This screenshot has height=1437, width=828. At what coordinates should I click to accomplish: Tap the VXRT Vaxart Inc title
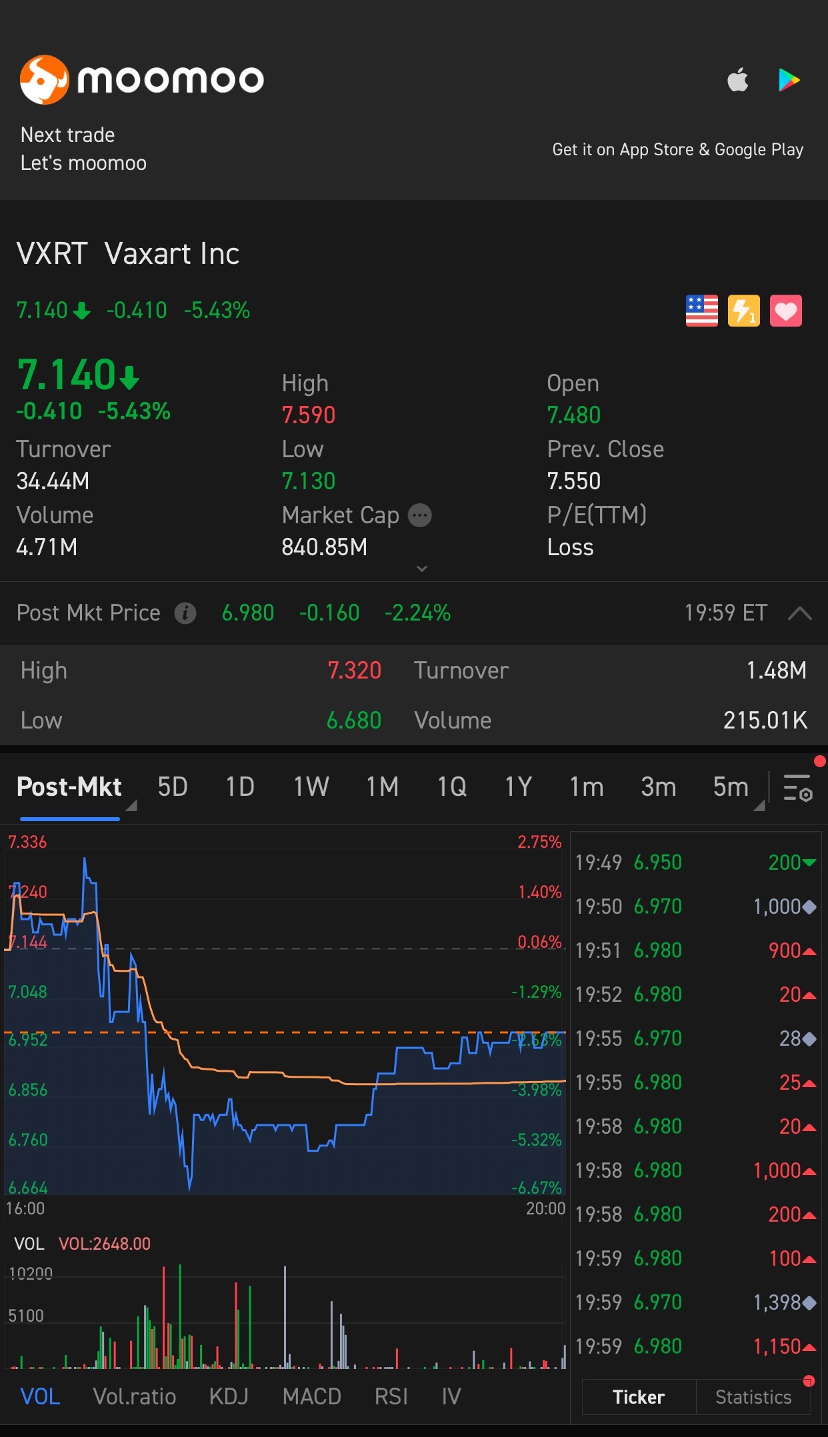(x=128, y=254)
